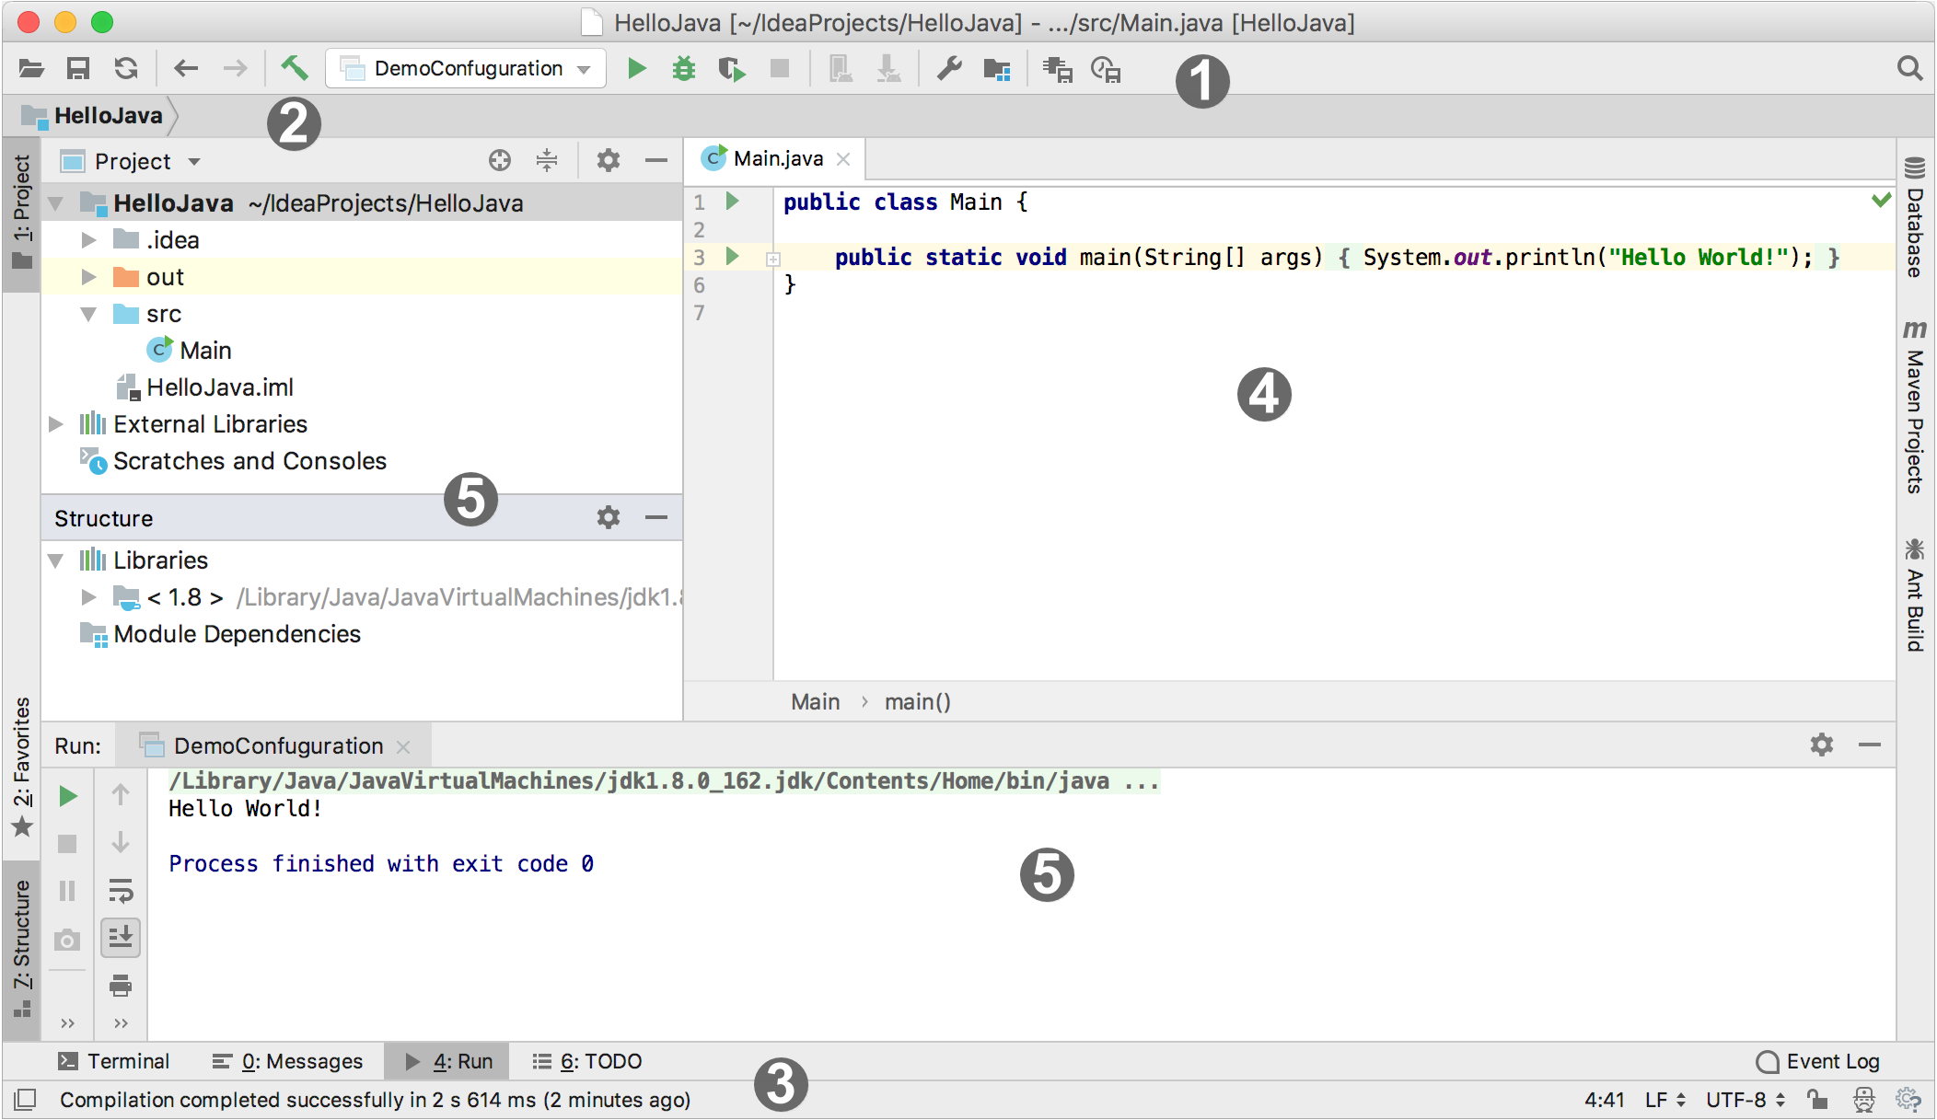The width and height of the screenshot is (1937, 1120).
Task: Open the Database side tool window
Action: 1915,218
